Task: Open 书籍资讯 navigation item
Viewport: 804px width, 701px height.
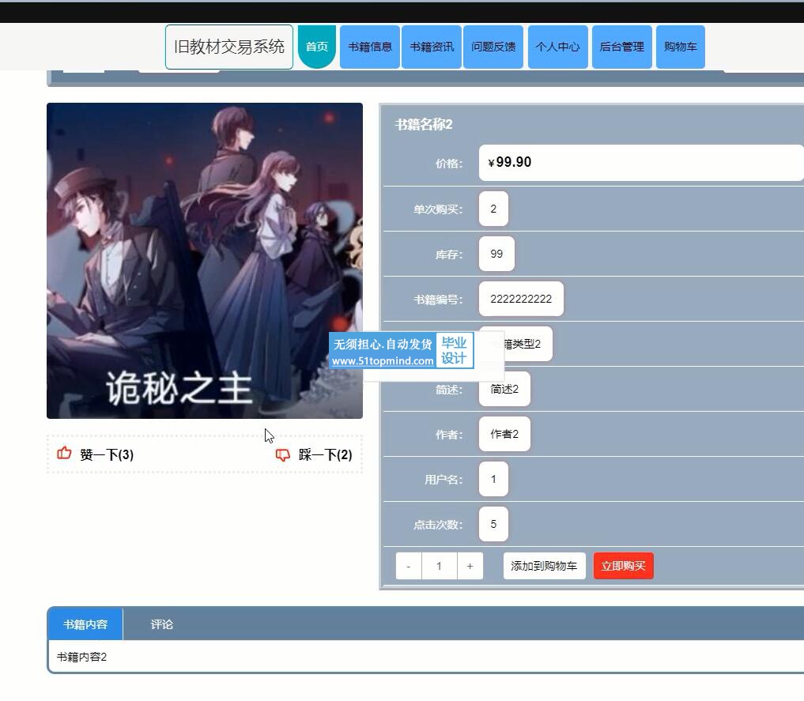Action: [x=432, y=47]
